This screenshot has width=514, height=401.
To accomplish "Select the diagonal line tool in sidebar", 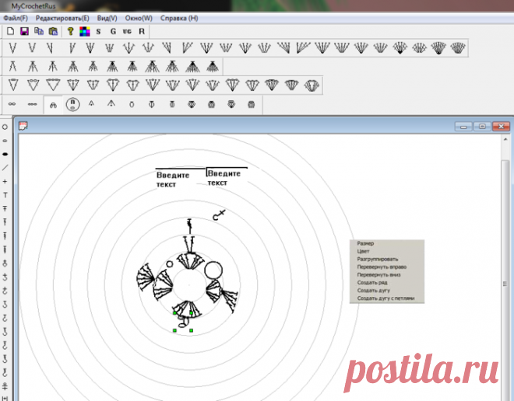I will click(x=5, y=168).
